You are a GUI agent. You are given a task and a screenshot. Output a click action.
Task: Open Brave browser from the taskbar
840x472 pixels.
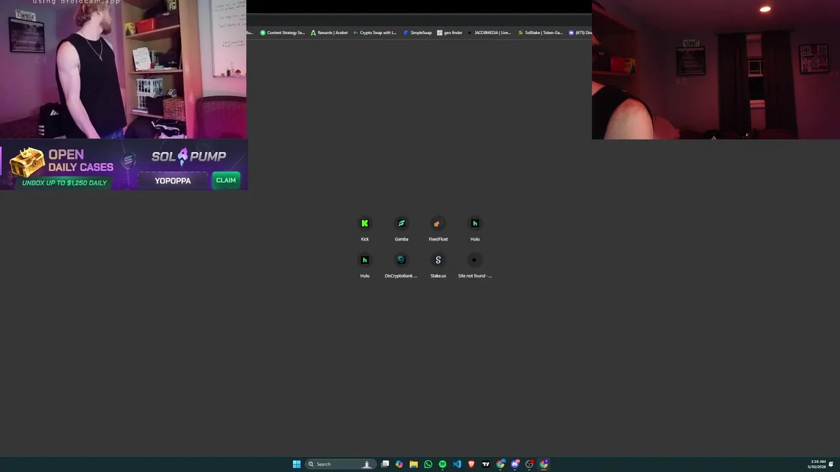point(471,464)
